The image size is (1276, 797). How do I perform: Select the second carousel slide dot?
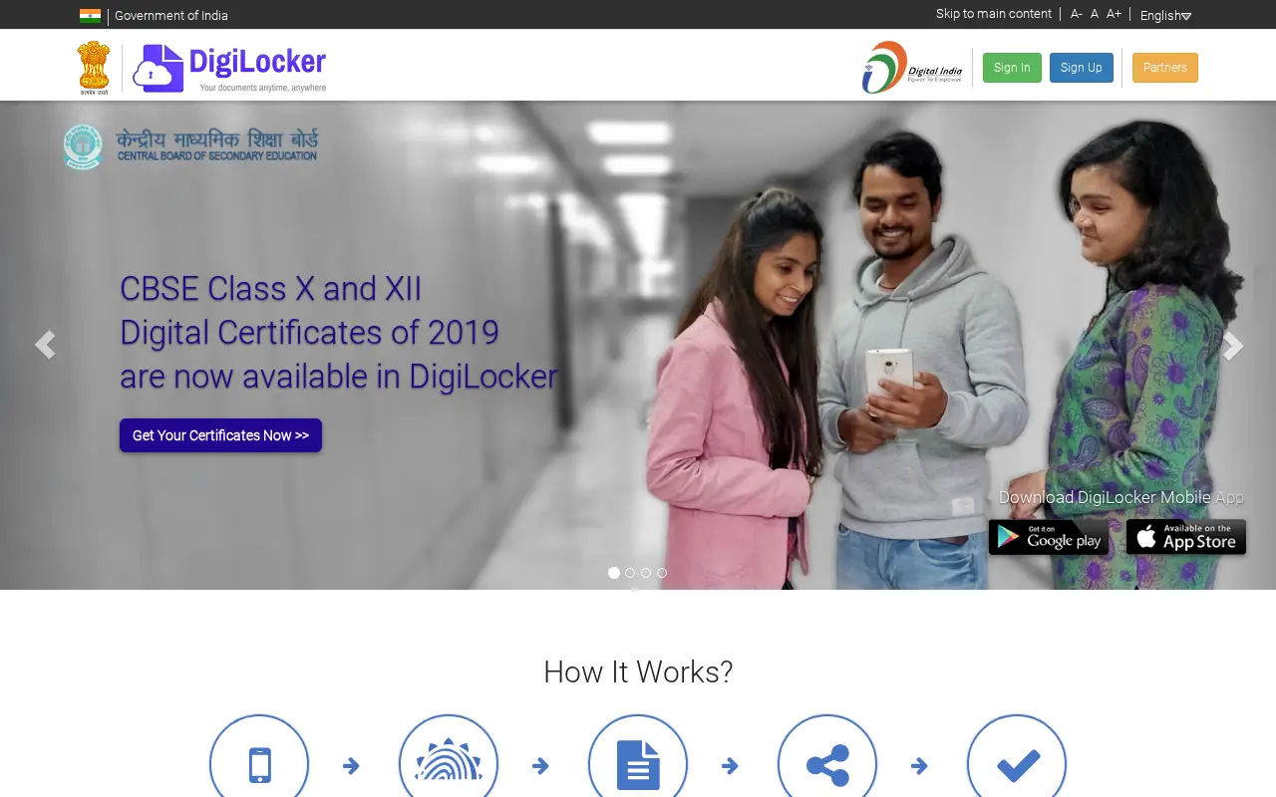pyautogui.click(x=630, y=573)
